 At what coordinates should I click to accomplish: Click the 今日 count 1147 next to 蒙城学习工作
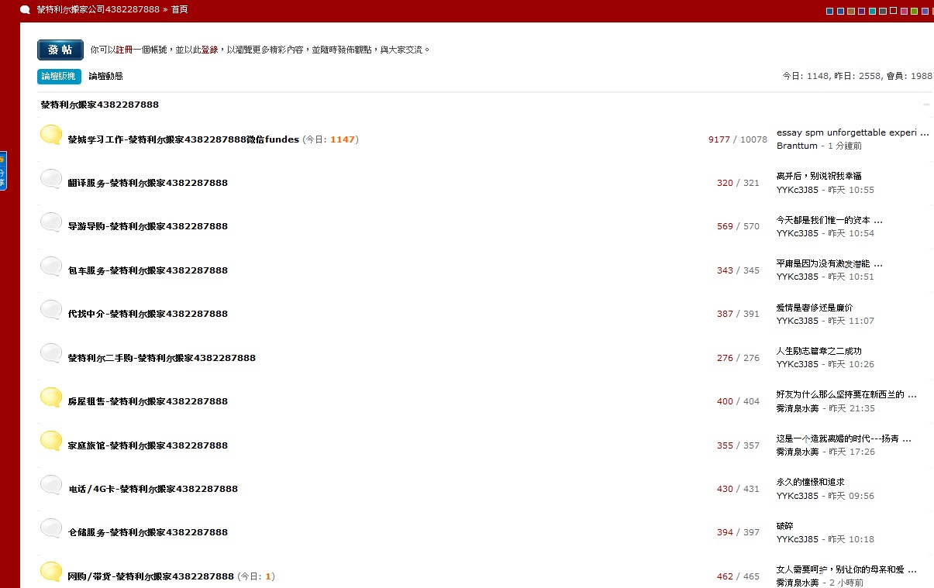pyautogui.click(x=343, y=139)
